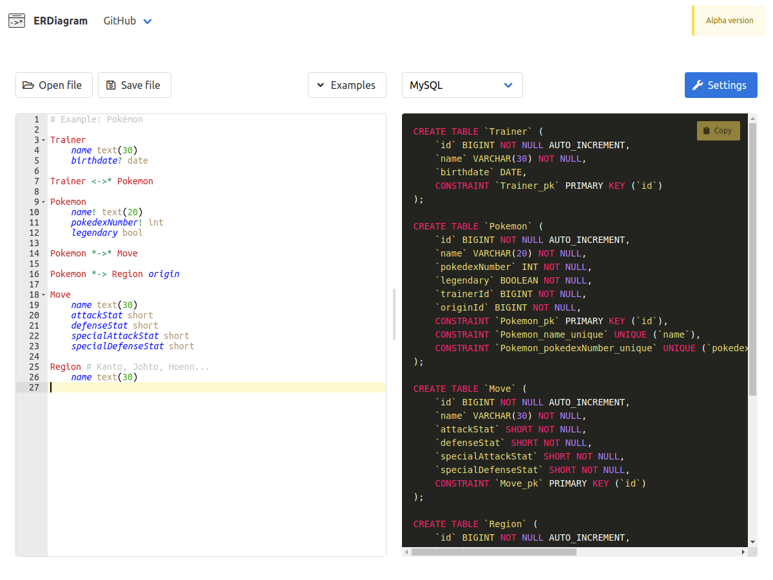Image resolution: width=773 pixels, height=580 pixels.
Task: Click the ERDiagram logo icon
Action: [x=17, y=21]
